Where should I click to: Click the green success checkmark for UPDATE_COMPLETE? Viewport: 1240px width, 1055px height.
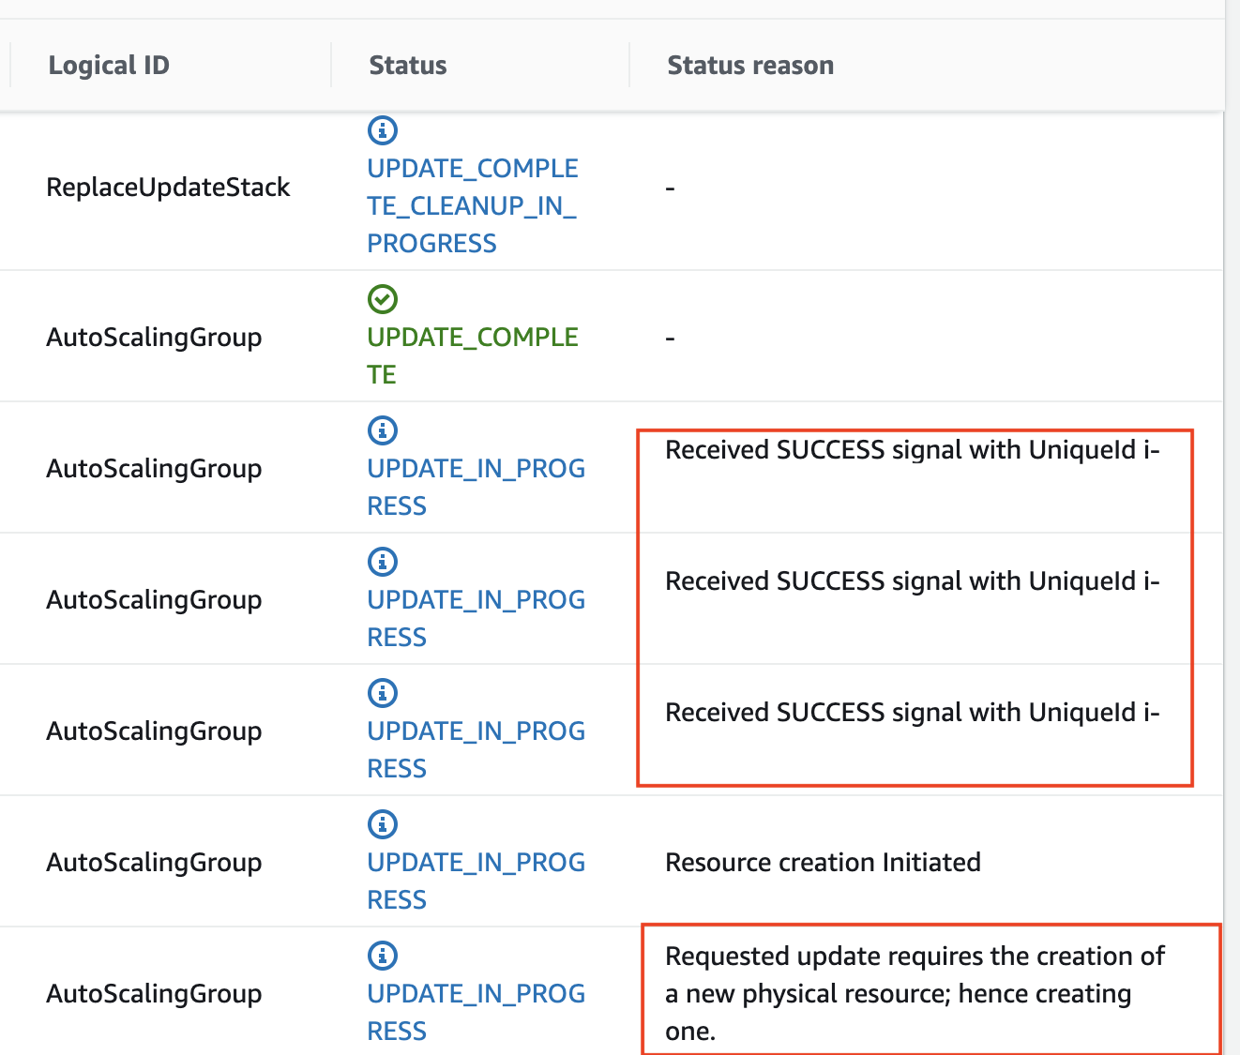pos(383,299)
